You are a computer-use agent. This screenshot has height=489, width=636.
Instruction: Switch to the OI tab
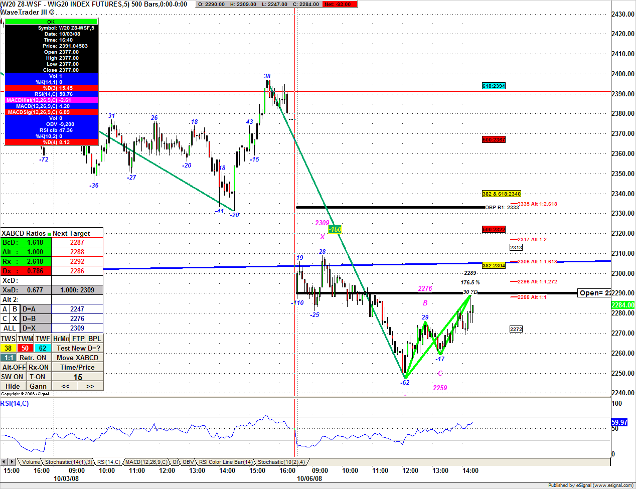click(175, 462)
